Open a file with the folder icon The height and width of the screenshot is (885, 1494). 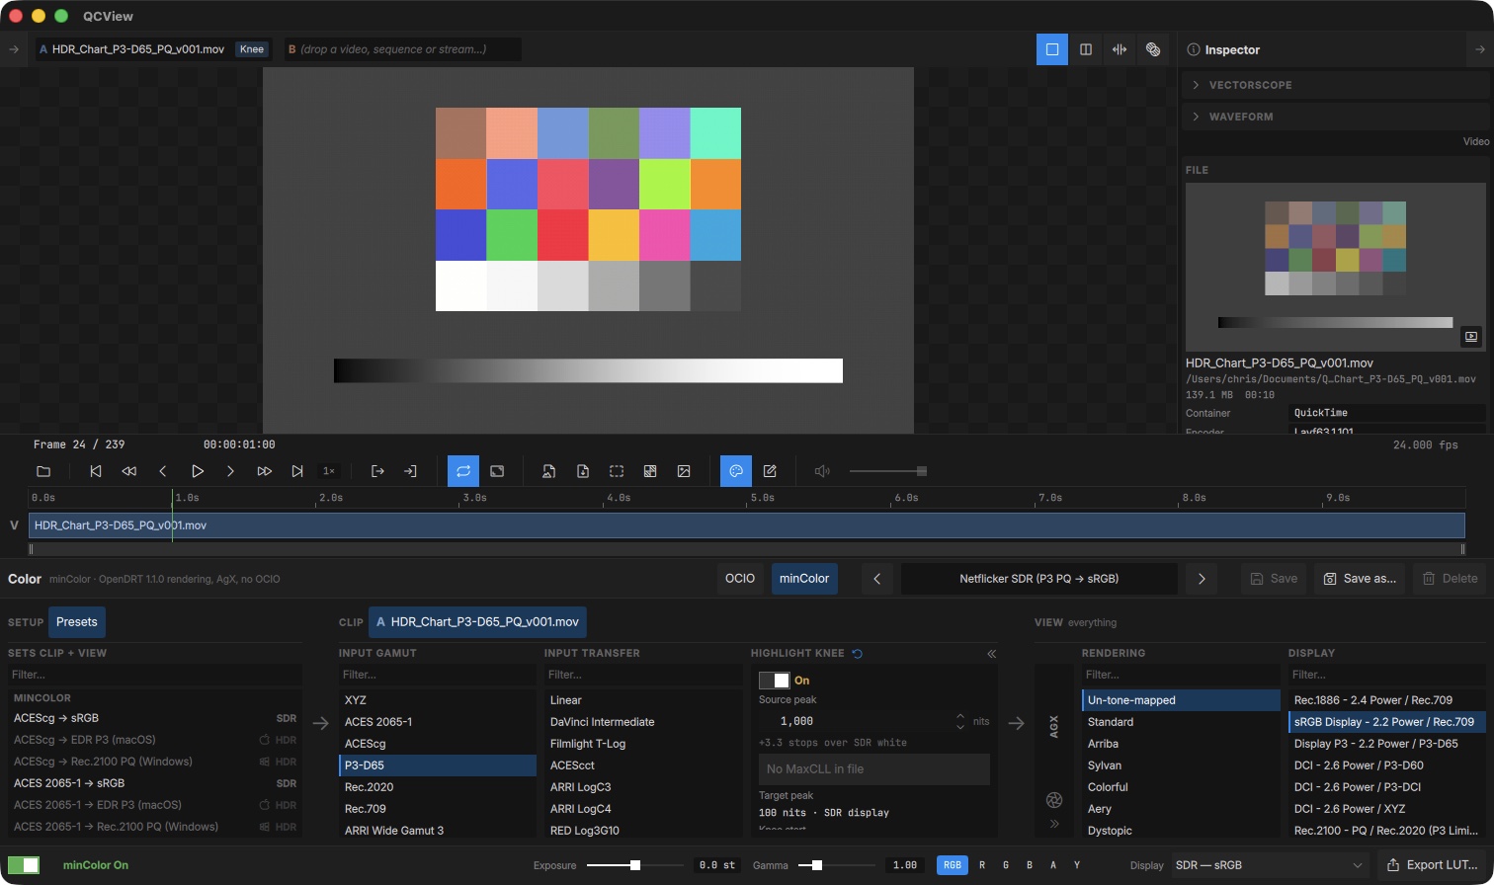43,471
